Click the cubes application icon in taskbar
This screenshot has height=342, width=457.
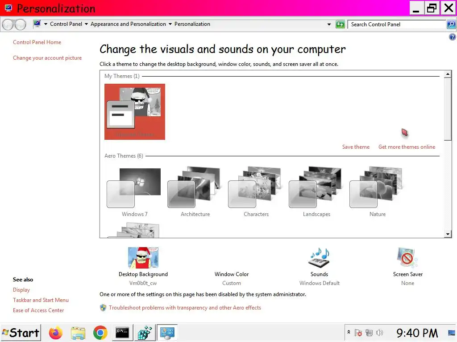pyautogui.click(x=145, y=333)
